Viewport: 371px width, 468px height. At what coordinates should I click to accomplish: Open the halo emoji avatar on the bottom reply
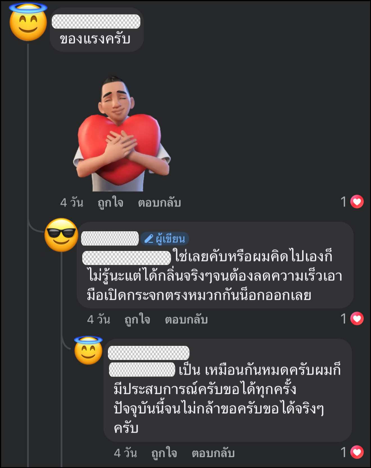click(88, 350)
